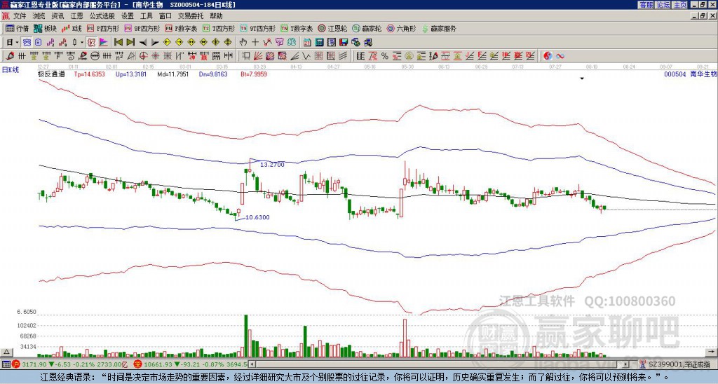Click the 日K线 label
Image resolution: width=718 pixels, height=384 pixels.
tap(11, 70)
